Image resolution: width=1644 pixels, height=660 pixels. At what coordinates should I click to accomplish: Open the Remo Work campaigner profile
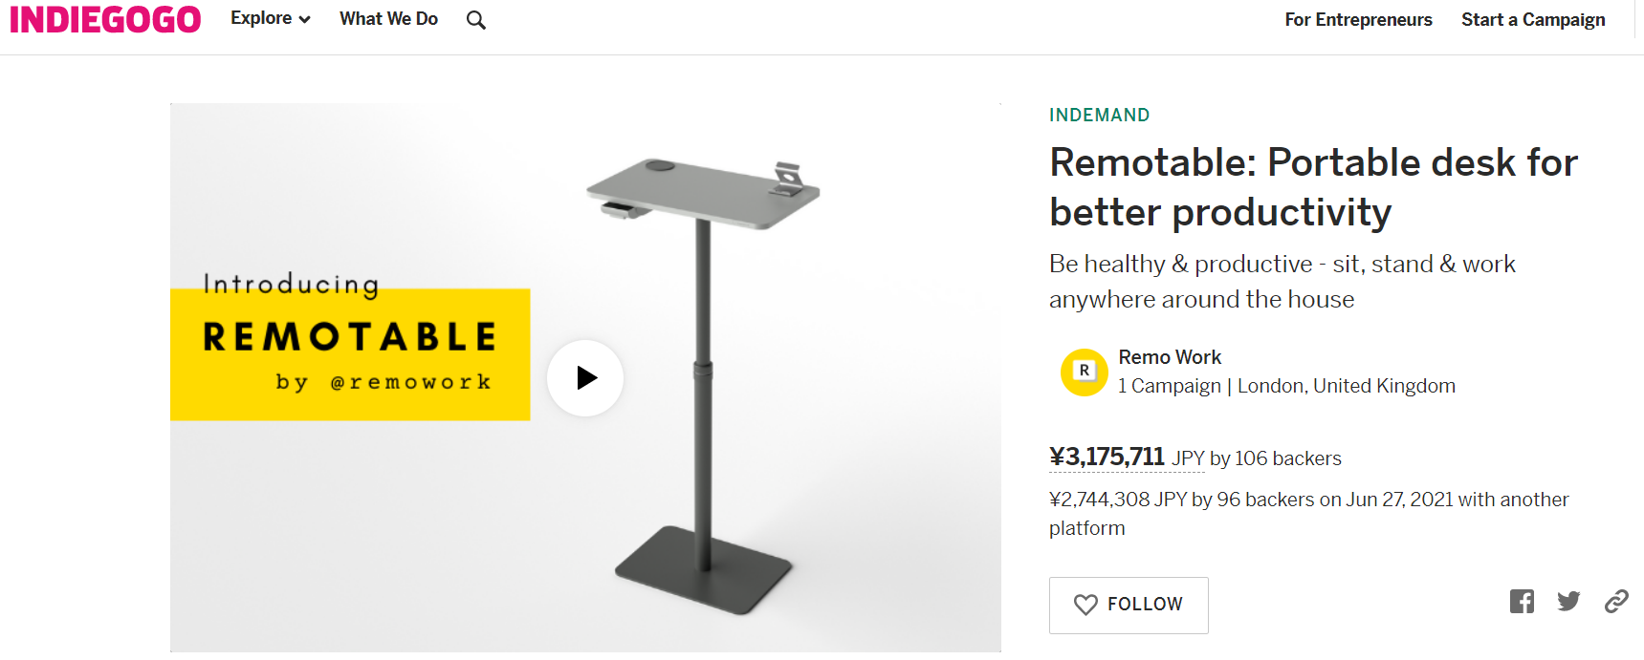1170,357
